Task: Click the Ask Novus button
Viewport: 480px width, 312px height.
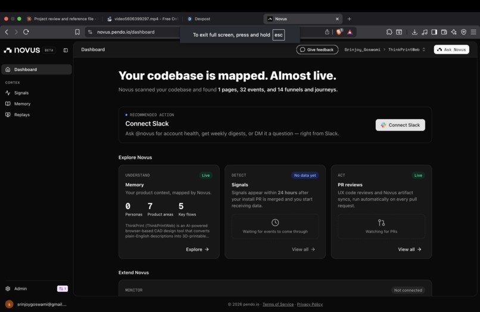Action: click(451, 49)
